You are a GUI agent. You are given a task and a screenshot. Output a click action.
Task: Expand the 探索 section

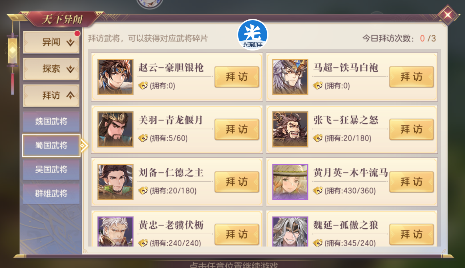click(51, 69)
